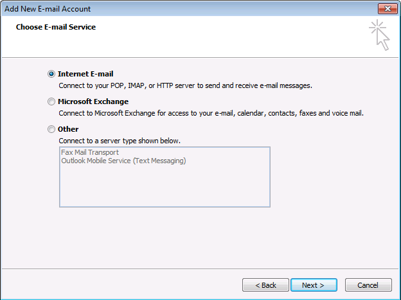
Task: Select the Internet E-mail radio button
Action: [x=51, y=74]
